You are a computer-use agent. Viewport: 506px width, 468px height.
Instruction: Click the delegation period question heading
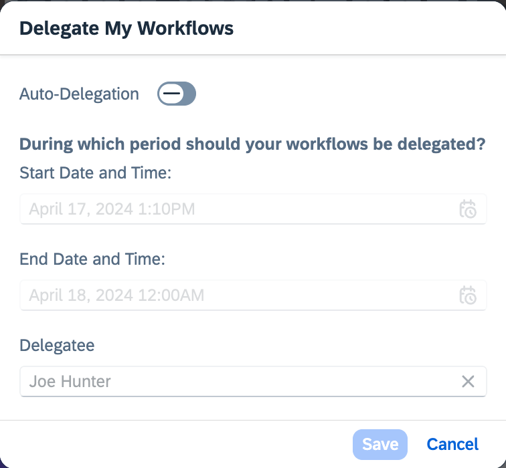252,144
